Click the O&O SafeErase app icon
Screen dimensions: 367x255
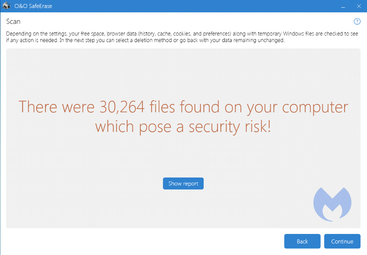(x=7, y=6)
